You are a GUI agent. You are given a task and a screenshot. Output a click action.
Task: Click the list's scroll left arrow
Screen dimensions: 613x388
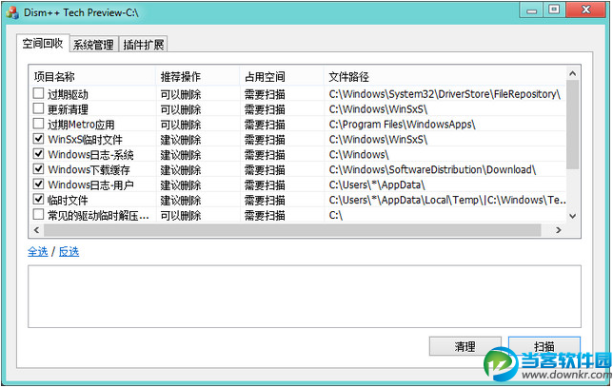(36, 230)
